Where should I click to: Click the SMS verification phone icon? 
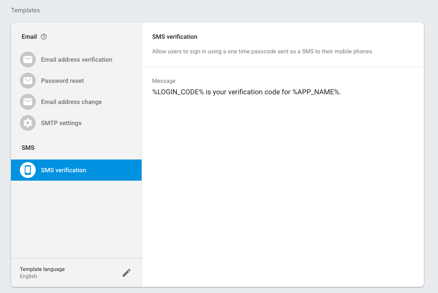[x=27, y=170]
